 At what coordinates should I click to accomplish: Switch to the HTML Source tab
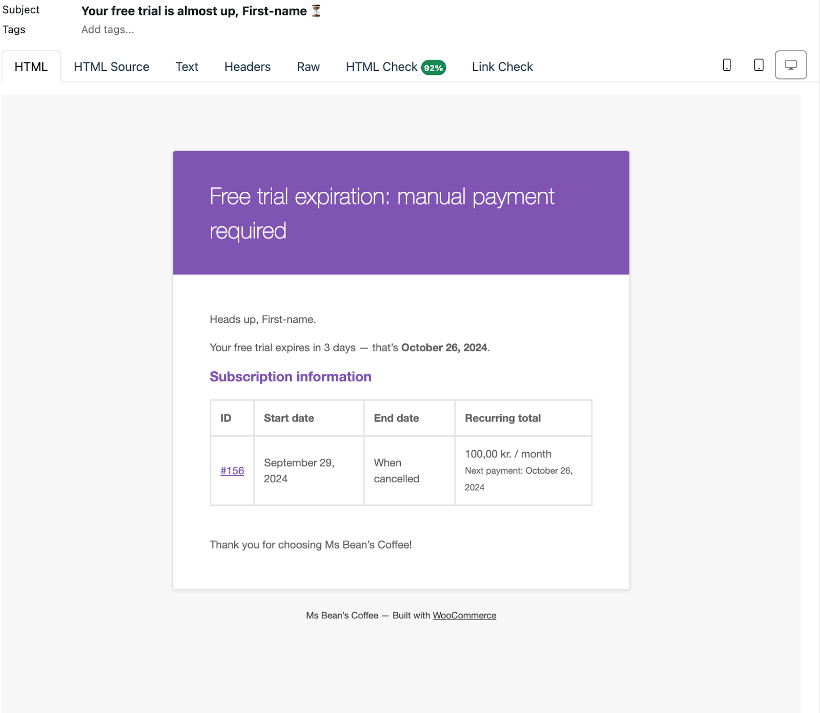[x=111, y=66]
